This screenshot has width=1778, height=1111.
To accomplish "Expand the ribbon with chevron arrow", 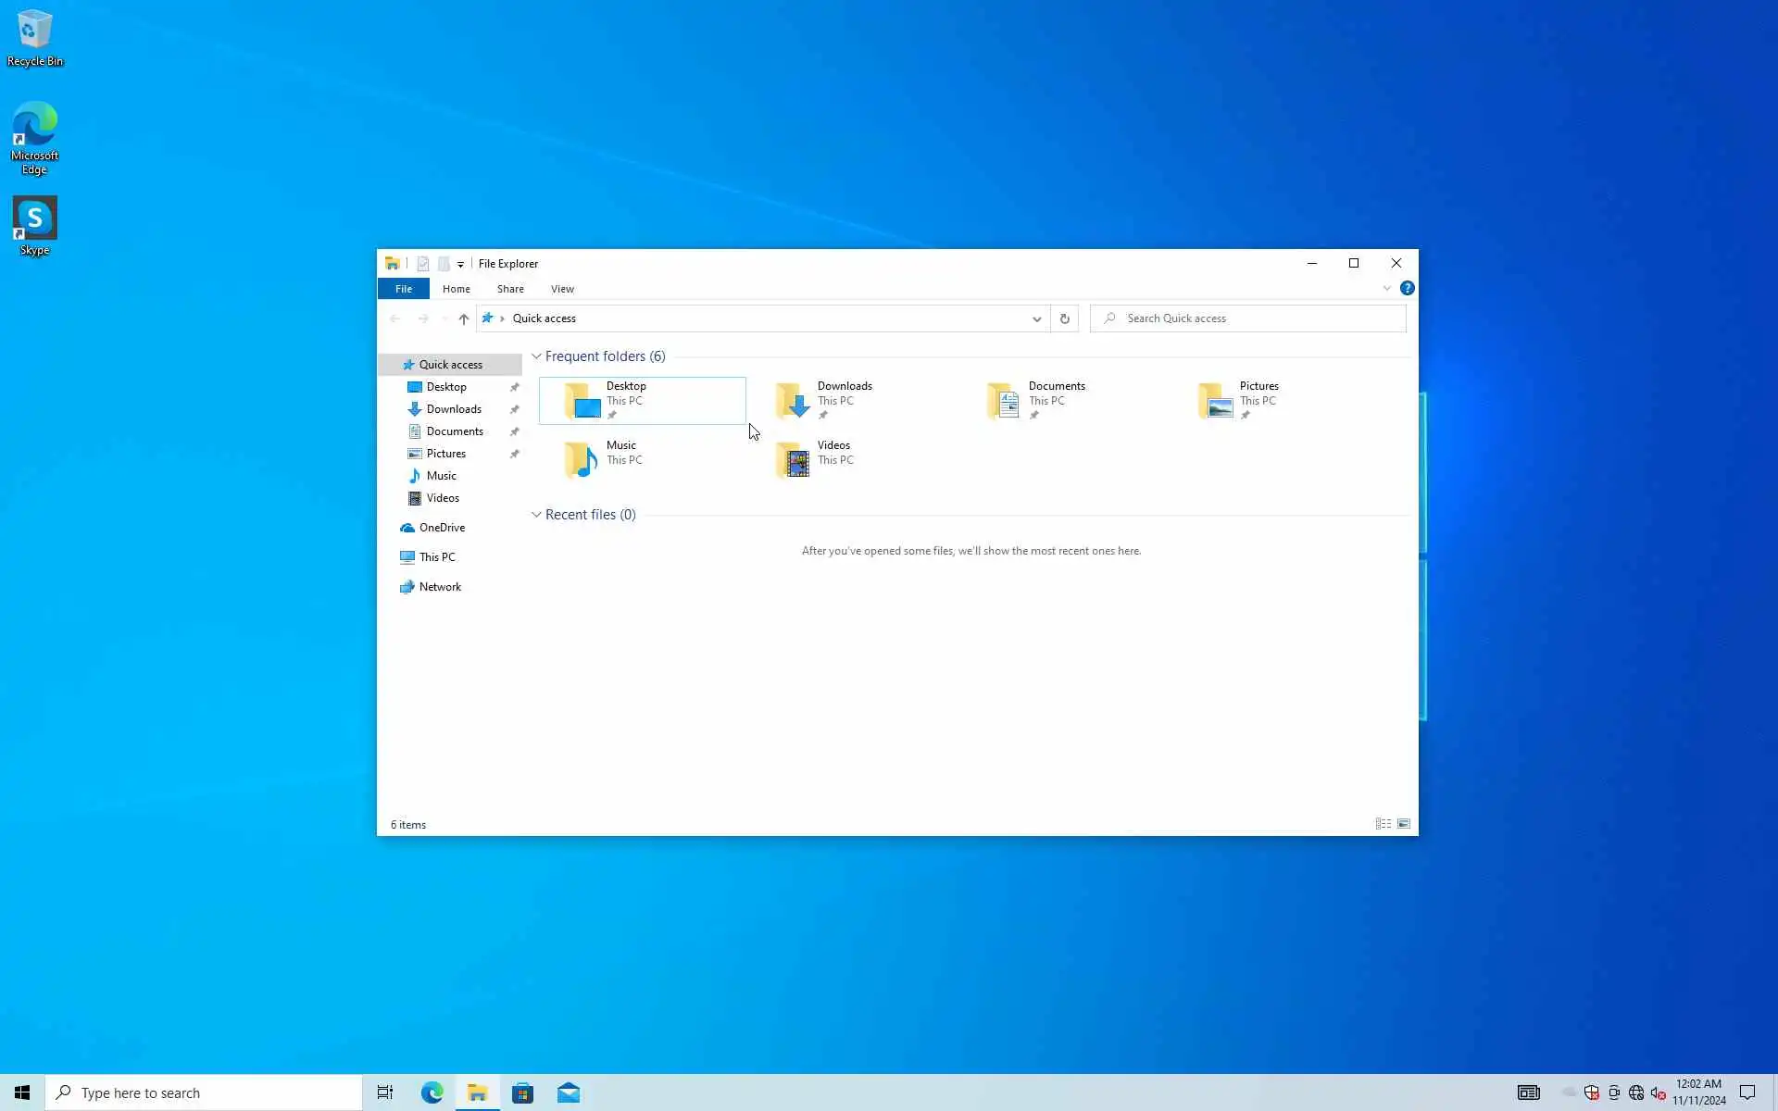I will coord(1386,288).
